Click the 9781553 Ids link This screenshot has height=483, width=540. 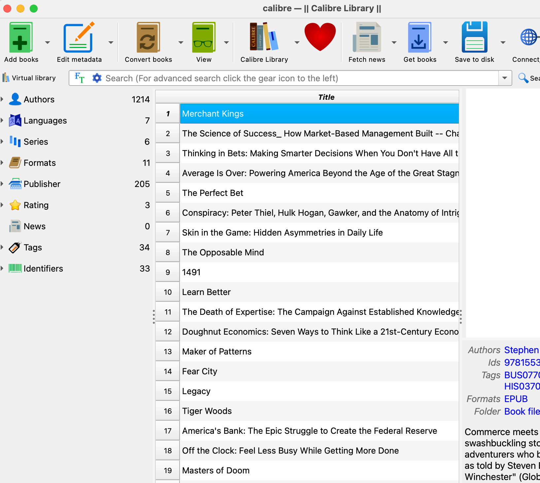tap(522, 362)
